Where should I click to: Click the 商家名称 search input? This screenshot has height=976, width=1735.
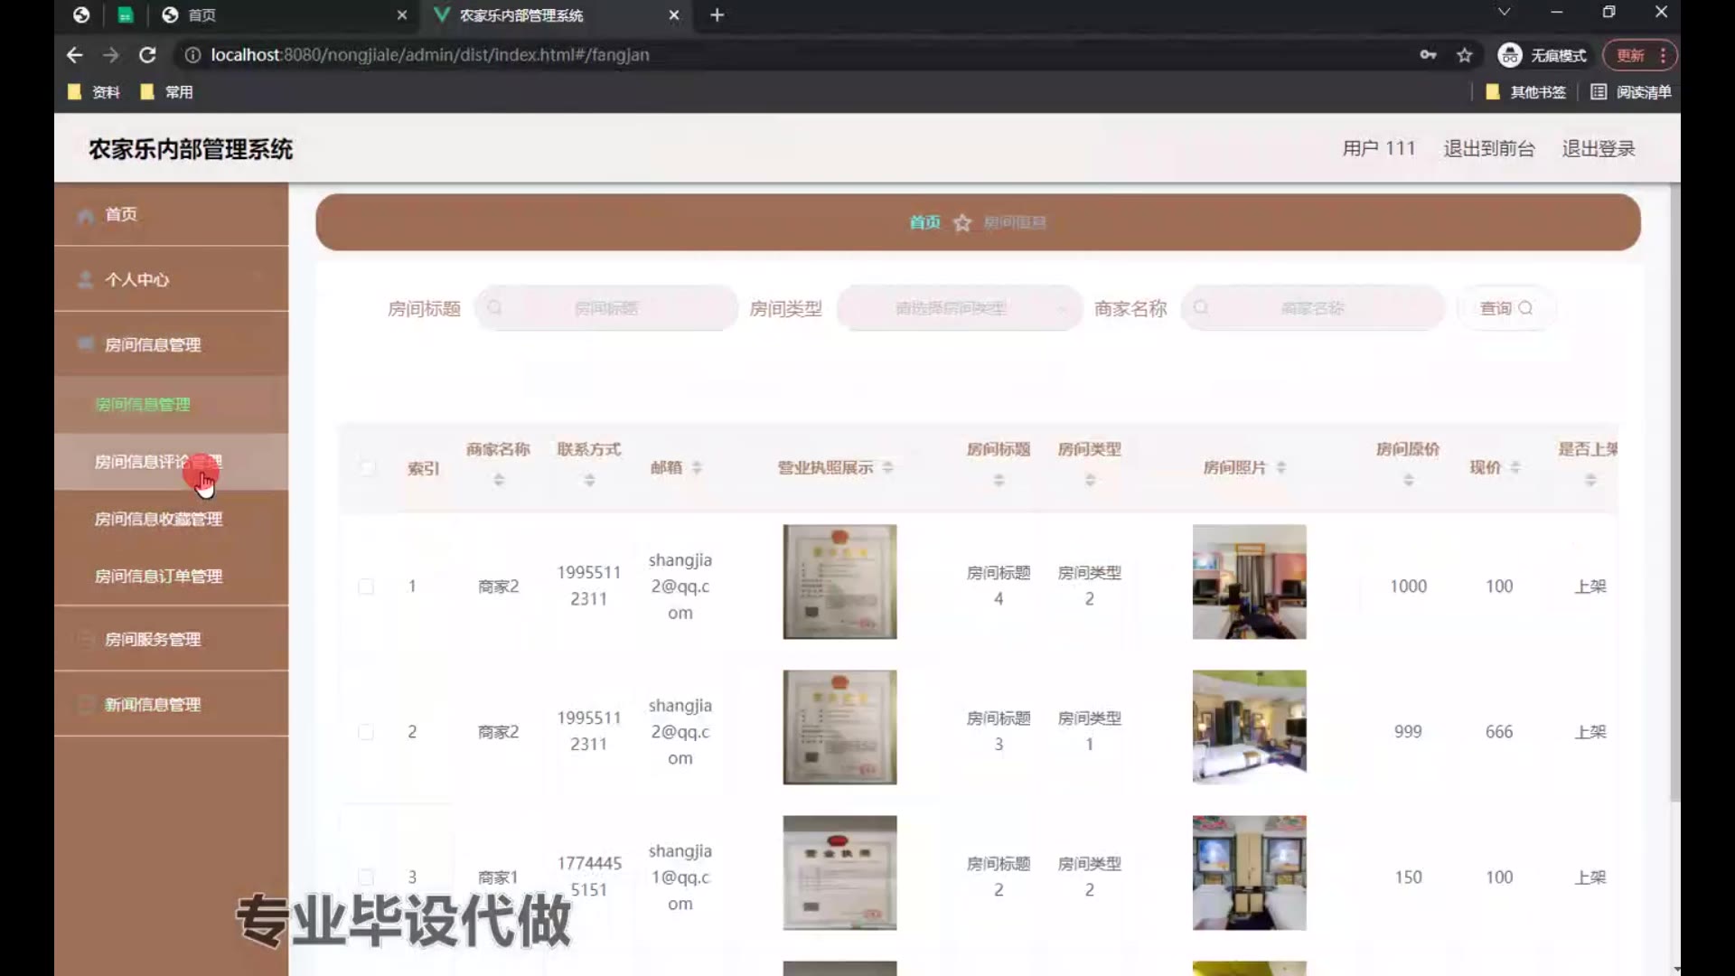(x=1312, y=308)
